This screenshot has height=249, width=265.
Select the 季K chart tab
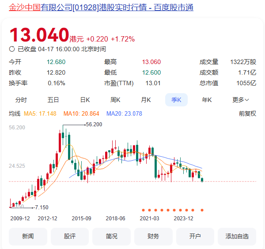pos(176,100)
